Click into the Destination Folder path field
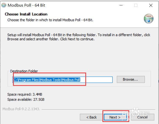This screenshot has height=124, width=159. point(62,80)
